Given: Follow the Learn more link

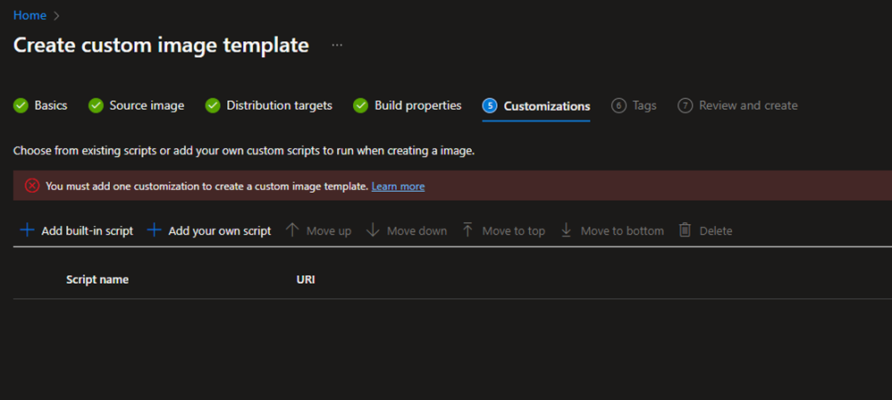Looking at the screenshot, I should coord(399,187).
